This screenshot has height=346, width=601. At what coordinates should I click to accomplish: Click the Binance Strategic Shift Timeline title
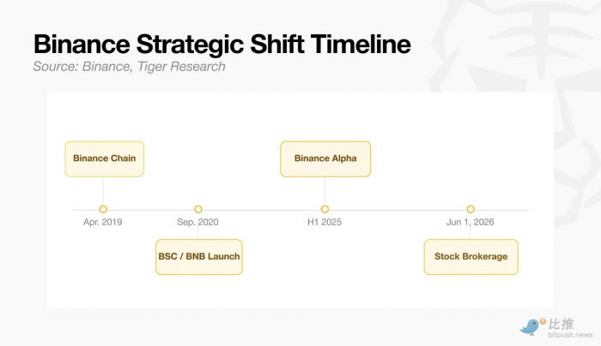coord(222,44)
